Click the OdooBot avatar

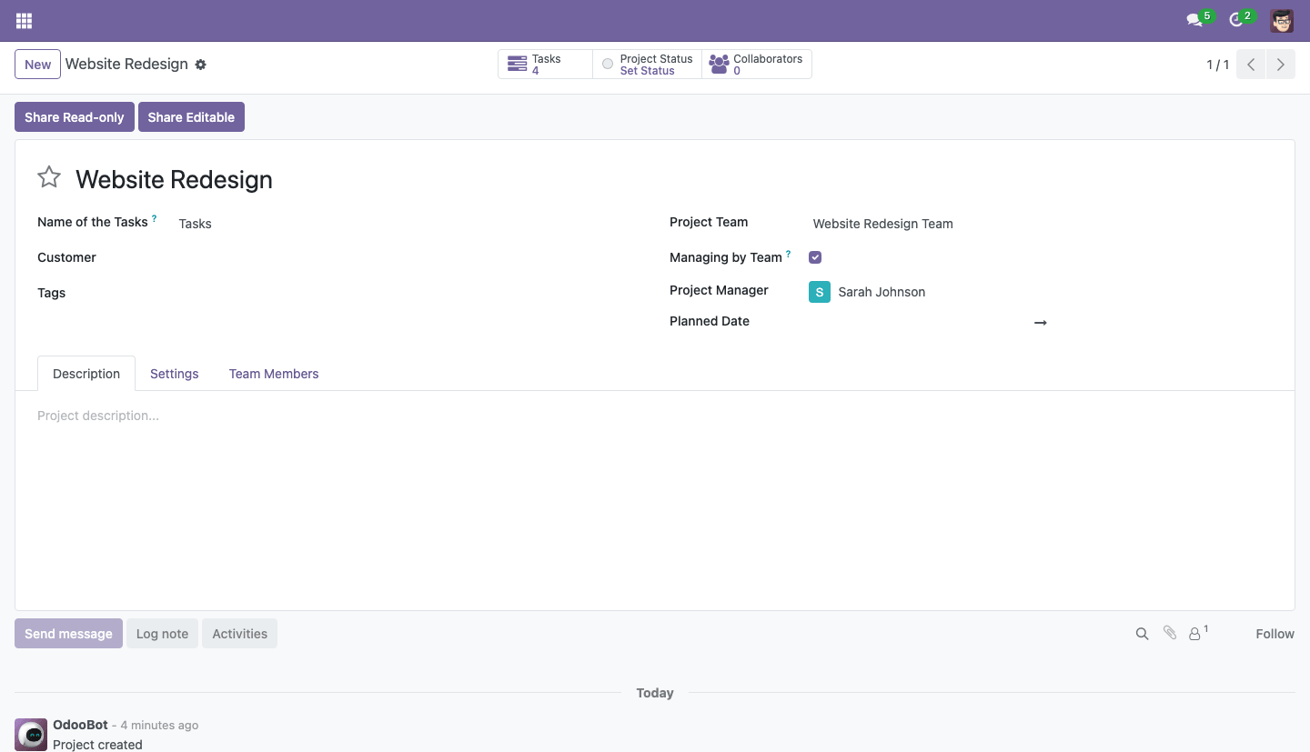tap(31, 735)
